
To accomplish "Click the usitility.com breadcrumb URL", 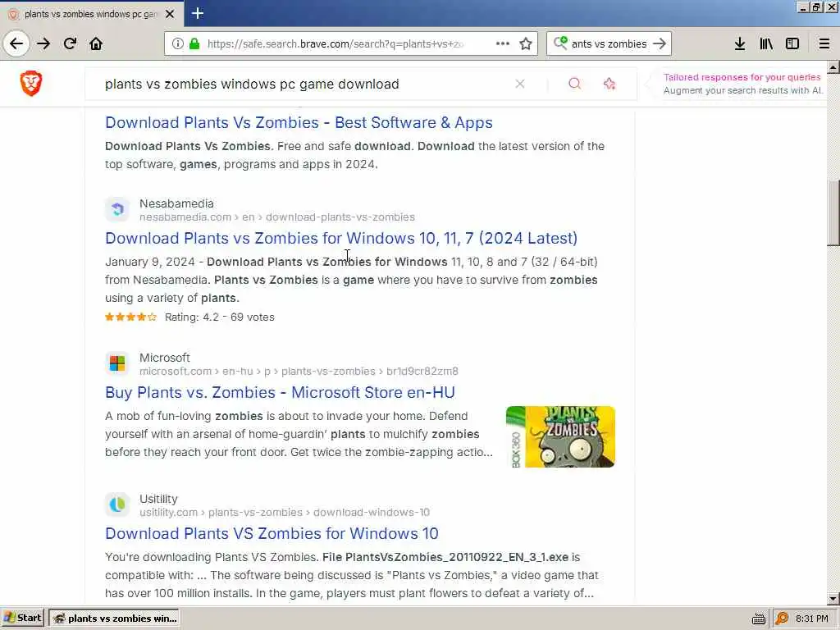I will [x=285, y=512].
